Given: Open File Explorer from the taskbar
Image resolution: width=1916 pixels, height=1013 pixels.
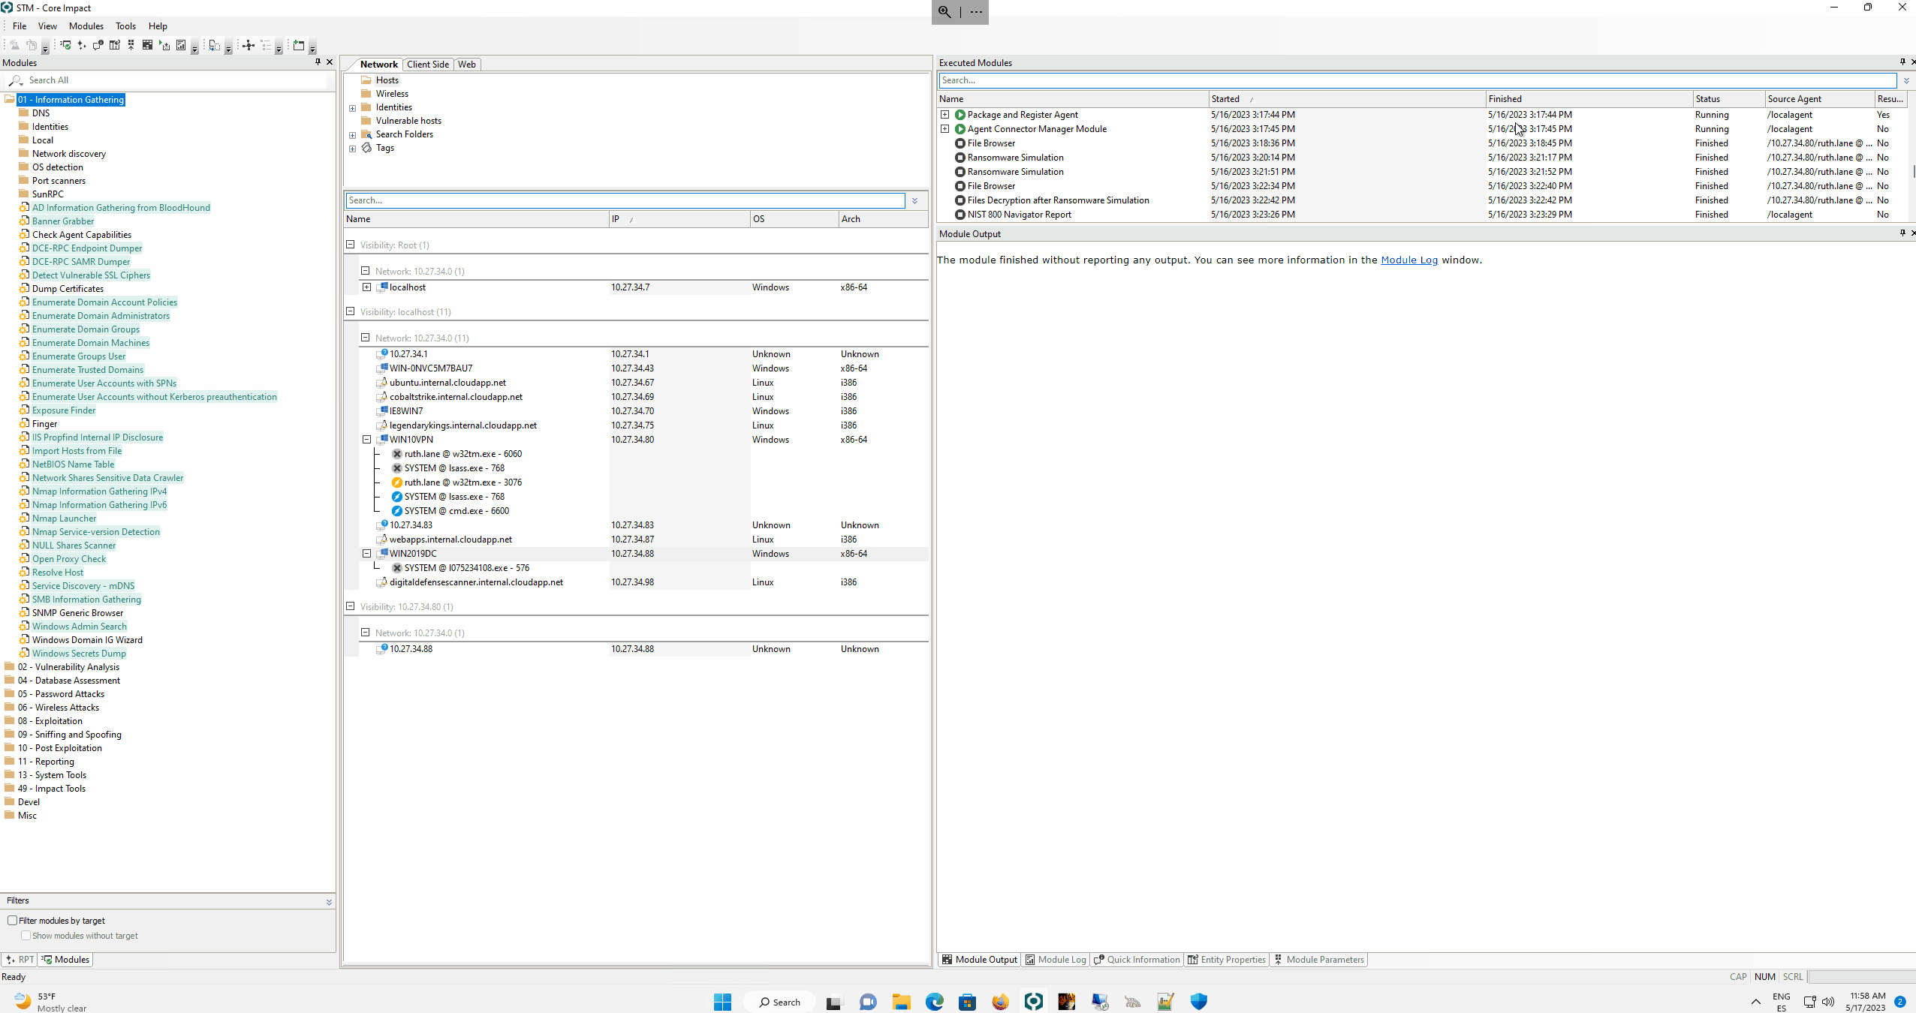Looking at the screenshot, I should coord(902,1001).
